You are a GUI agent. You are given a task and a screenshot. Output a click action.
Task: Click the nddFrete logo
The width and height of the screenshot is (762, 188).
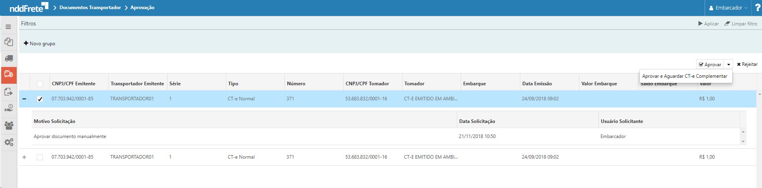29,7
